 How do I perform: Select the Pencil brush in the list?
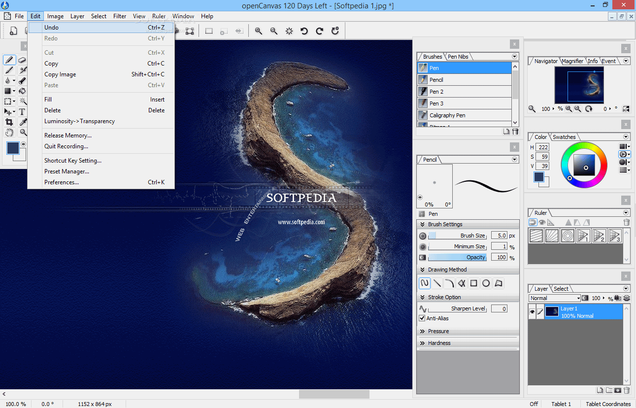465,80
